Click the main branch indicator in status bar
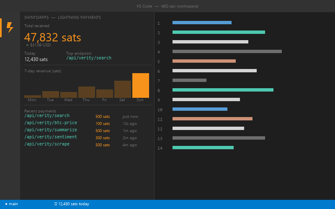 [12, 204]
